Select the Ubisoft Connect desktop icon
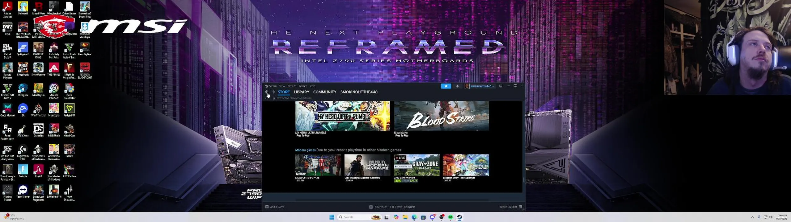791x222 pixels. click(x=54, y=91)
